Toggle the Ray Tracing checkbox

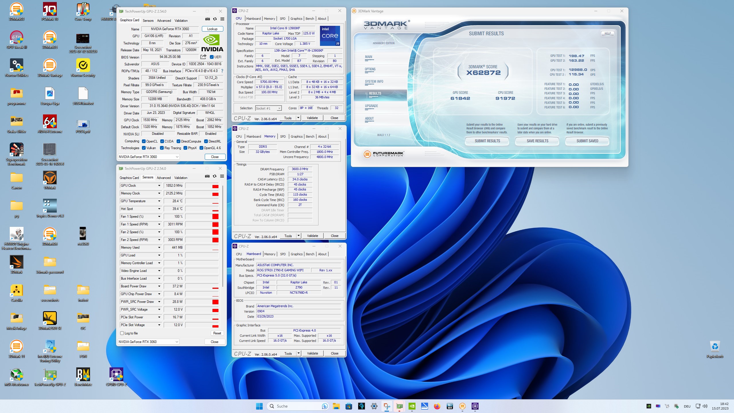162,148
